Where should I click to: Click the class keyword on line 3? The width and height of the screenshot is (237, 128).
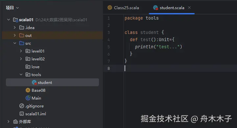(131, 32)
